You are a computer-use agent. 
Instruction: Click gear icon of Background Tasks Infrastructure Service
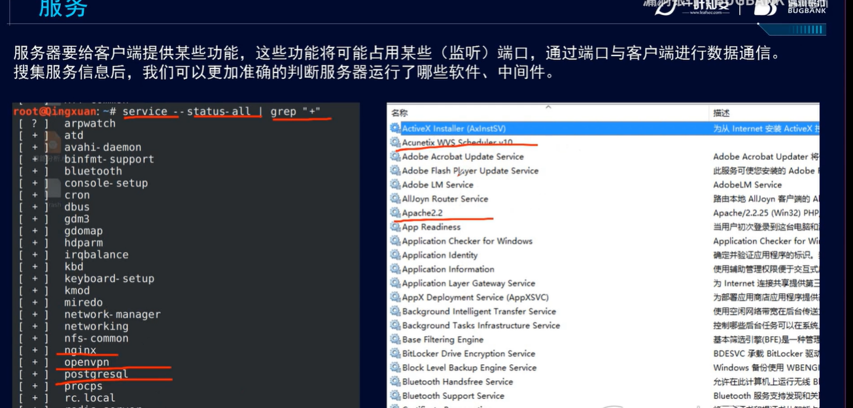click(x=395, y=325)
